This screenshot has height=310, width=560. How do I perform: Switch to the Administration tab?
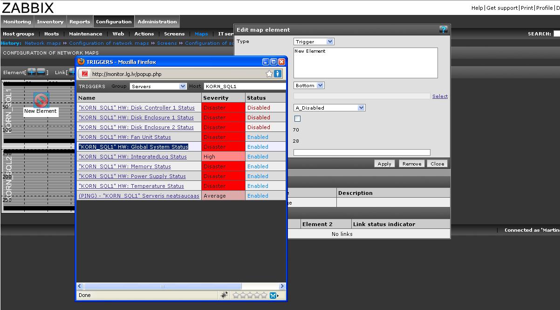coord(157,21)
